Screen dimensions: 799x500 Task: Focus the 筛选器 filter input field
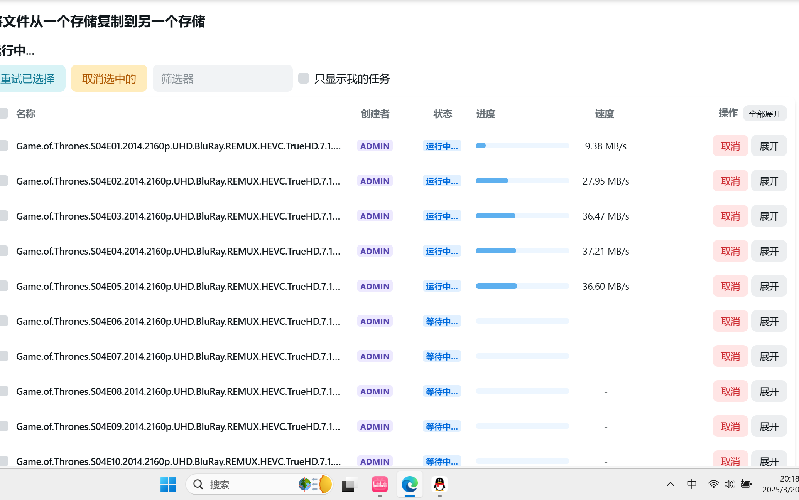(x=223, y=79)
